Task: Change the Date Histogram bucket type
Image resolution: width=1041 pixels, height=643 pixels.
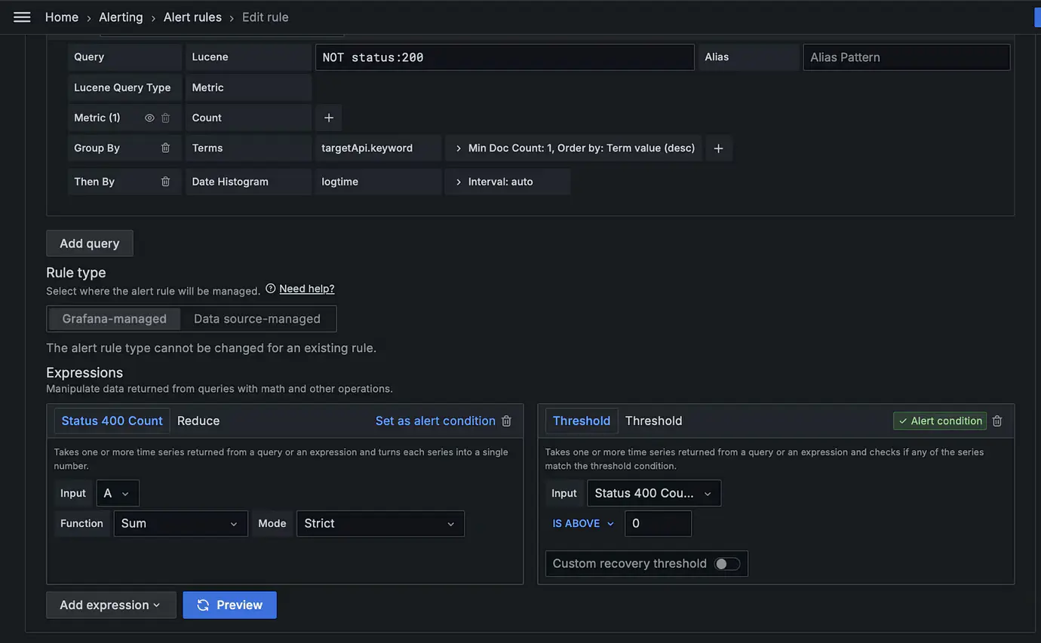Action: pyautogui.click(x=249, y=182)
